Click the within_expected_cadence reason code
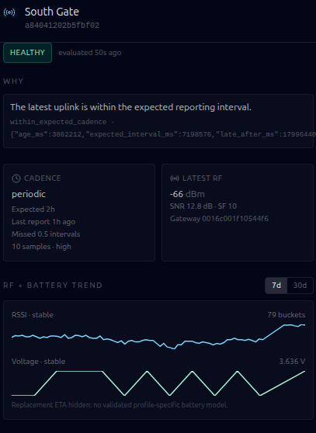The width and height of the screenshot is (316, 433). click(58, 122)
